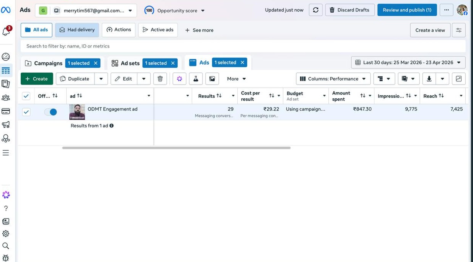Click the Duplicate button

(75, 79)
